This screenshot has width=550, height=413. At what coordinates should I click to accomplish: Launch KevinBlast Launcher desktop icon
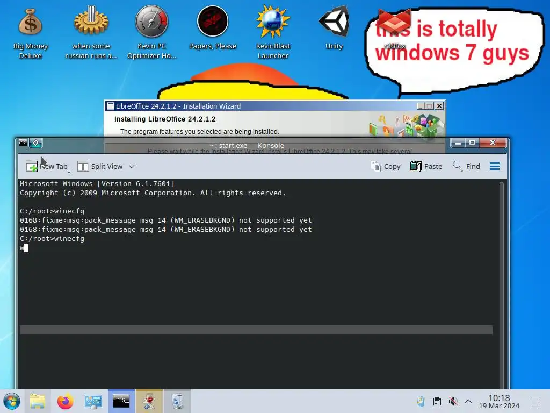coord(273,33)
